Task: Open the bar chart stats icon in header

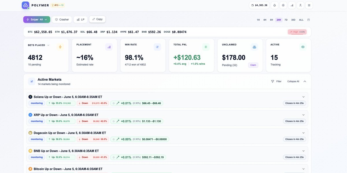Action: coord(292,5)
